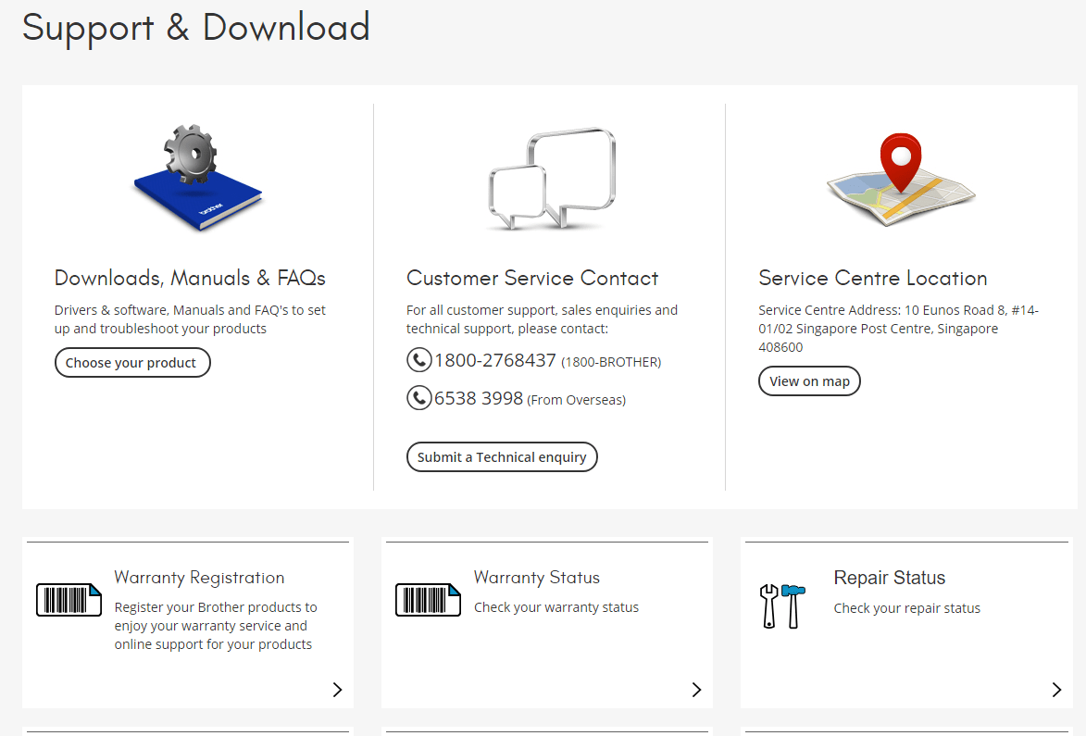This screenshot has width=1086, height=736.
Task: Click the (From Overseas) label
Action: 576,400
